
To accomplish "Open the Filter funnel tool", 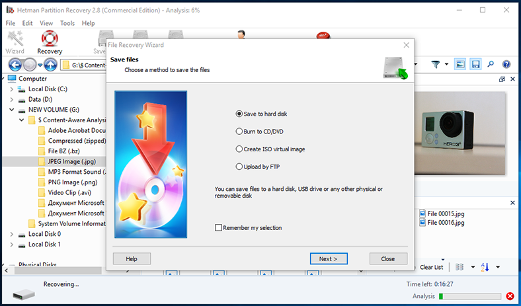I will click(x=436, y=64).
